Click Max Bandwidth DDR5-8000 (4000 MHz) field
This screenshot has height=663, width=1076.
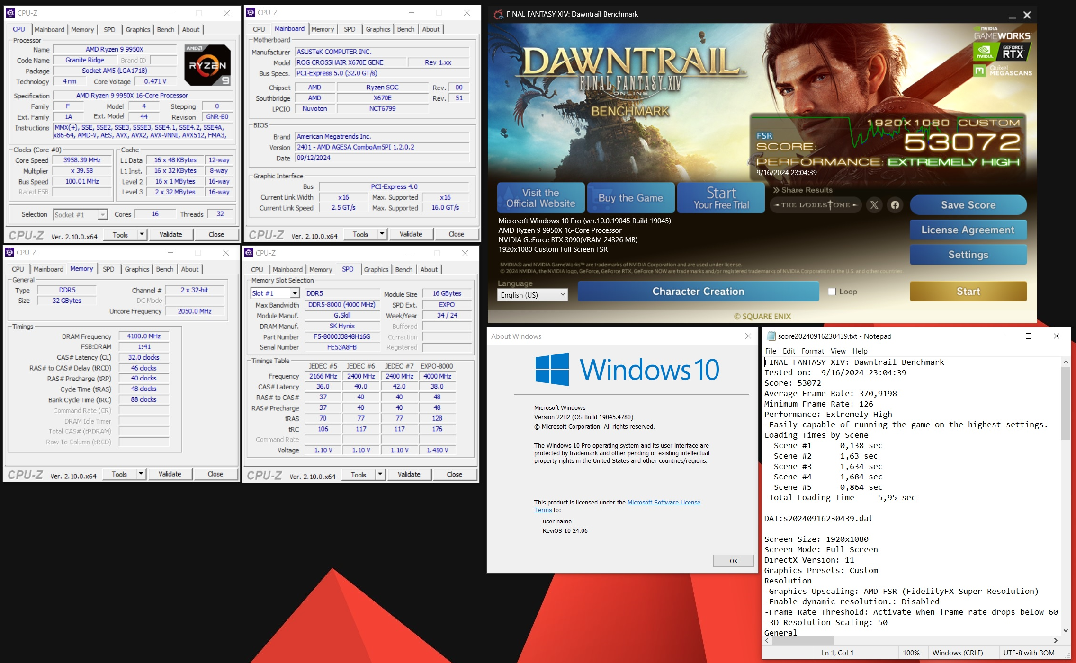342,305
